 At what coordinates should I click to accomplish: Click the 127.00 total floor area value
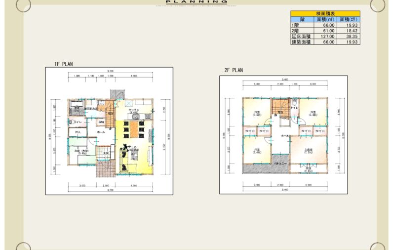[328, 37]
